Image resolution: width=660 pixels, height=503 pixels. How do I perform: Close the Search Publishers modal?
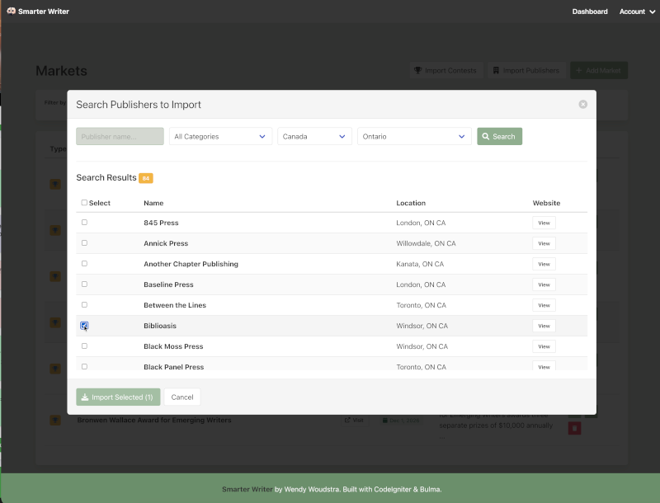coord(582,105)
